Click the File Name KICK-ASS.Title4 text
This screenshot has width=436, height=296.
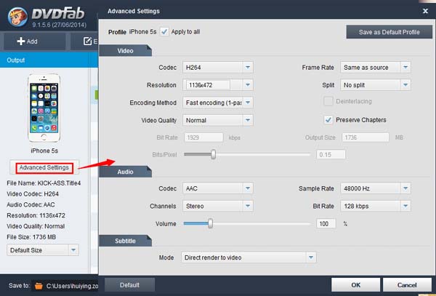[x=44, y=183]
